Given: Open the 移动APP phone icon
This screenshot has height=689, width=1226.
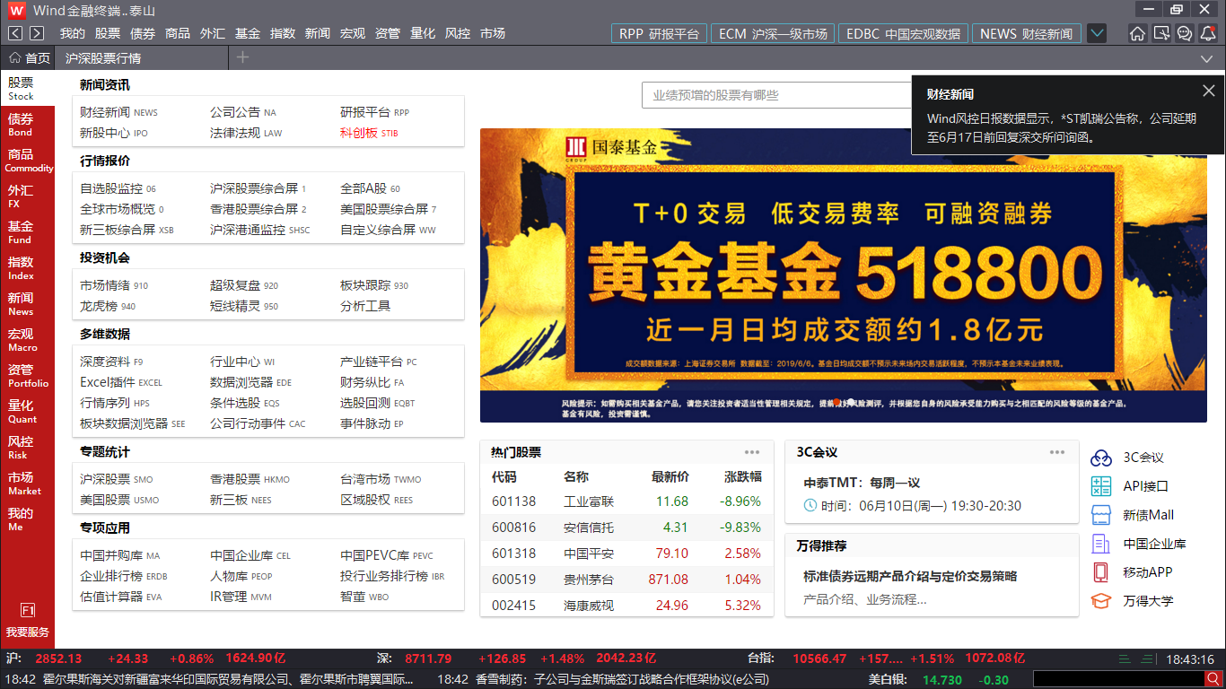Looking at the screenshot, I should click(x=1101, y=572).
